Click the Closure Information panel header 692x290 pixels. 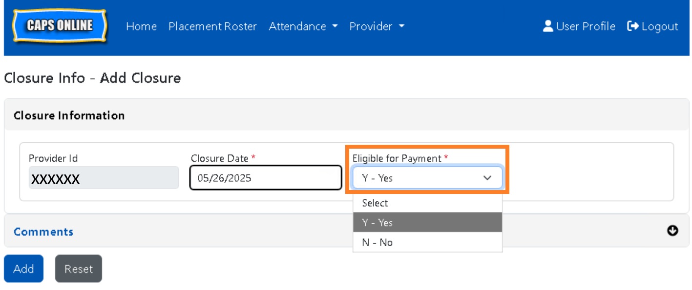click(69, 116)
